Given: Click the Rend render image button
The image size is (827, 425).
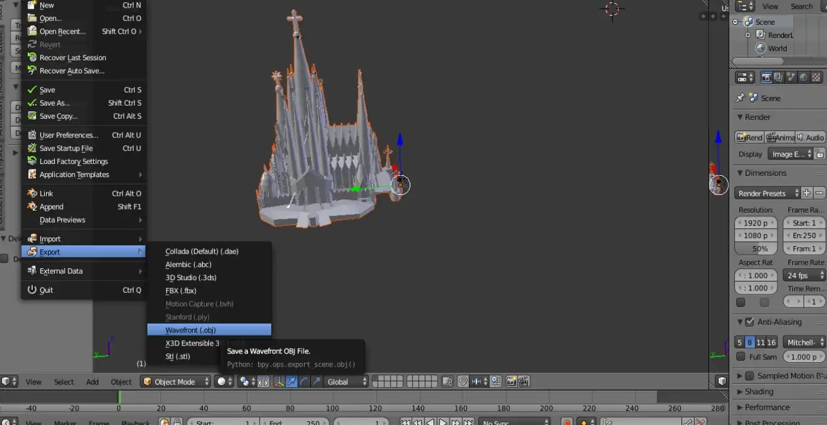Looking at the screenshot, I should (749, 137).
